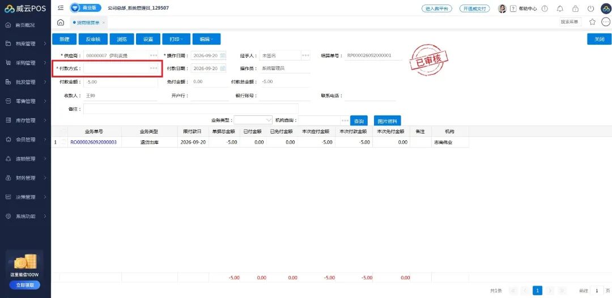Click the customer service avatar icon

pos(502,8)
